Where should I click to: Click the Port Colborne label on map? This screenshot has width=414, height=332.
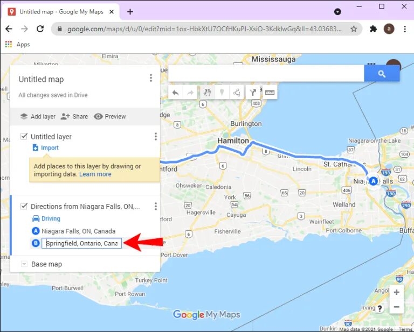point(343,230)
